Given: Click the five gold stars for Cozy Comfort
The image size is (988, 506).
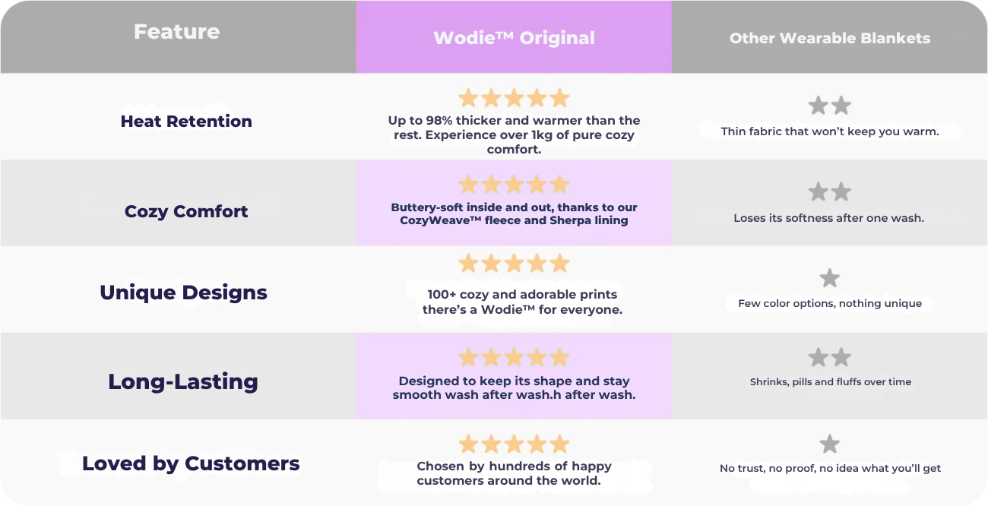Looking at the screenshot, I should 514,185.
